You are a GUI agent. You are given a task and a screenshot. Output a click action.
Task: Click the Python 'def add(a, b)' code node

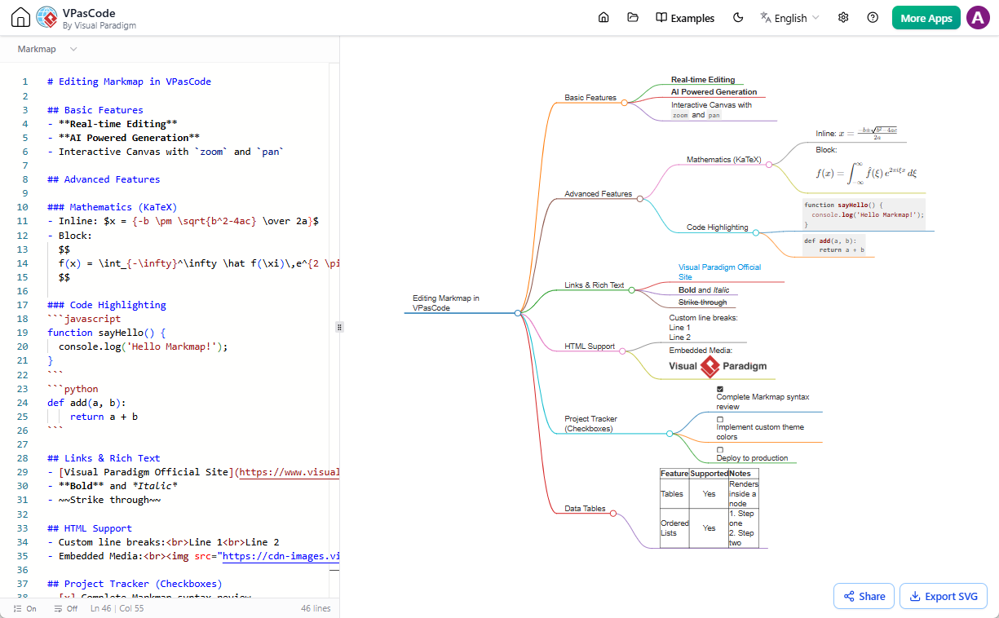coord(834,245)
